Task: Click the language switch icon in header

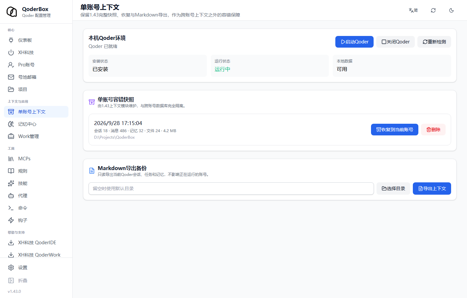Action: click(x=413, y=10)
